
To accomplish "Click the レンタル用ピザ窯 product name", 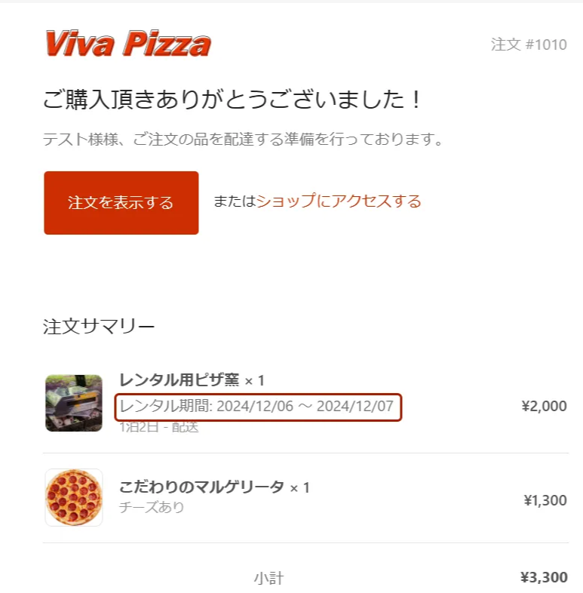I will coord(179,380).
